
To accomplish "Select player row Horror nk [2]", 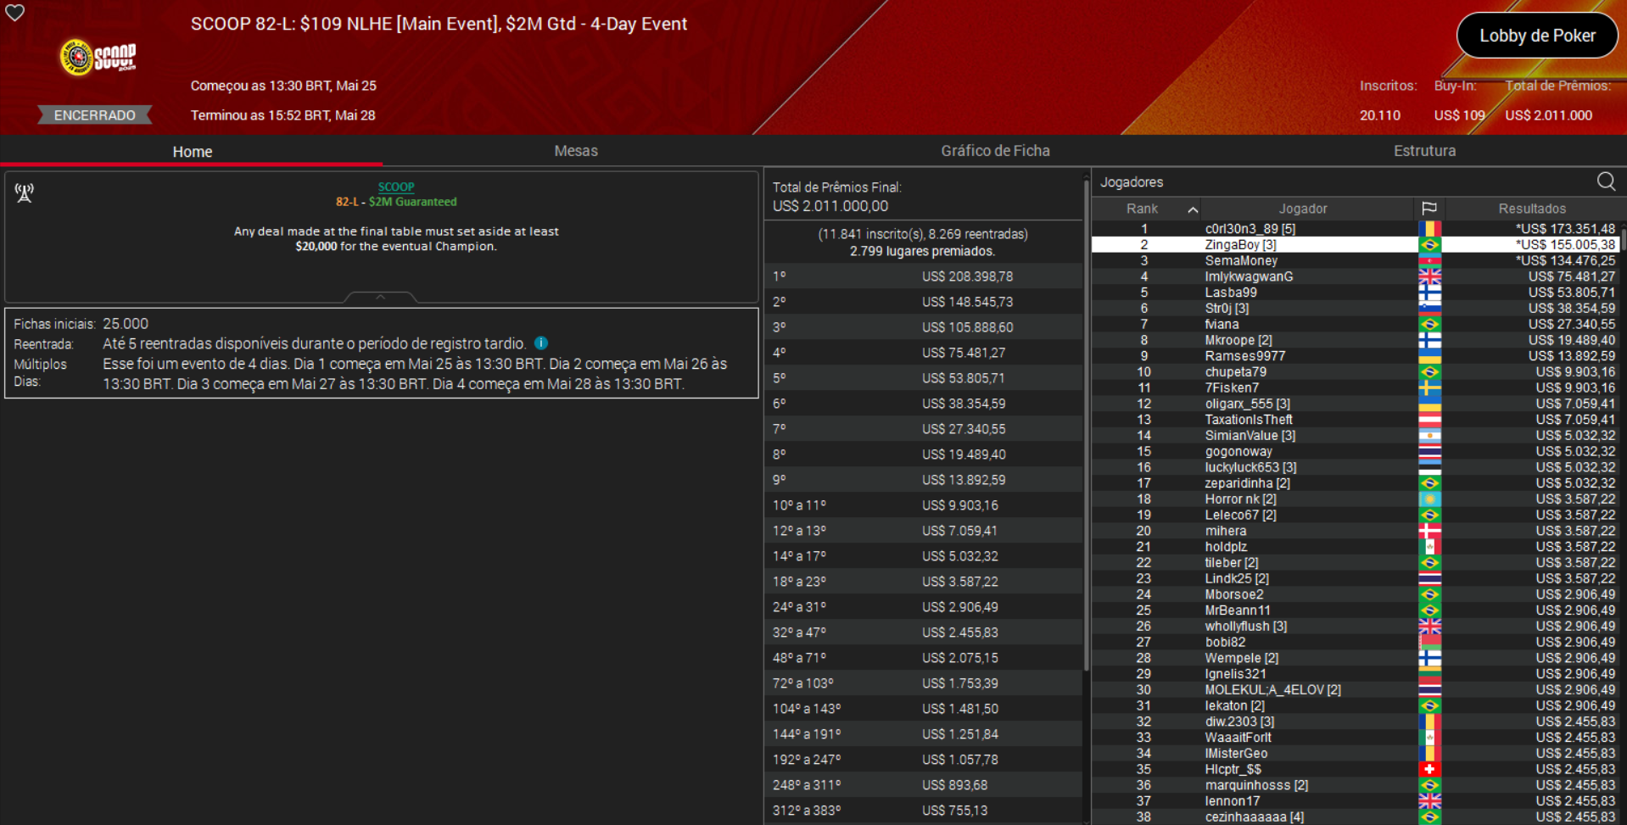I will 1356,499.
